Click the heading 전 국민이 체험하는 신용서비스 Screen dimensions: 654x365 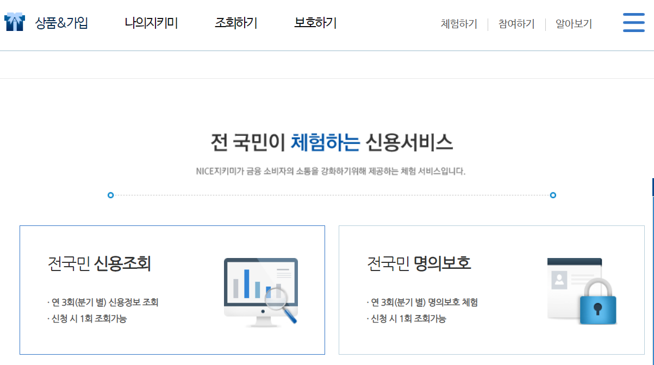pos(332,143)
